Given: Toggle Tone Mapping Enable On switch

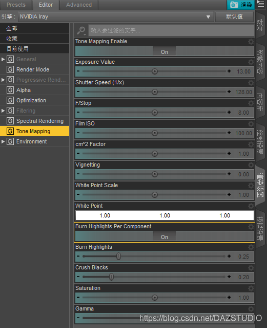Looking at the screenshot, I should (165, 51).
